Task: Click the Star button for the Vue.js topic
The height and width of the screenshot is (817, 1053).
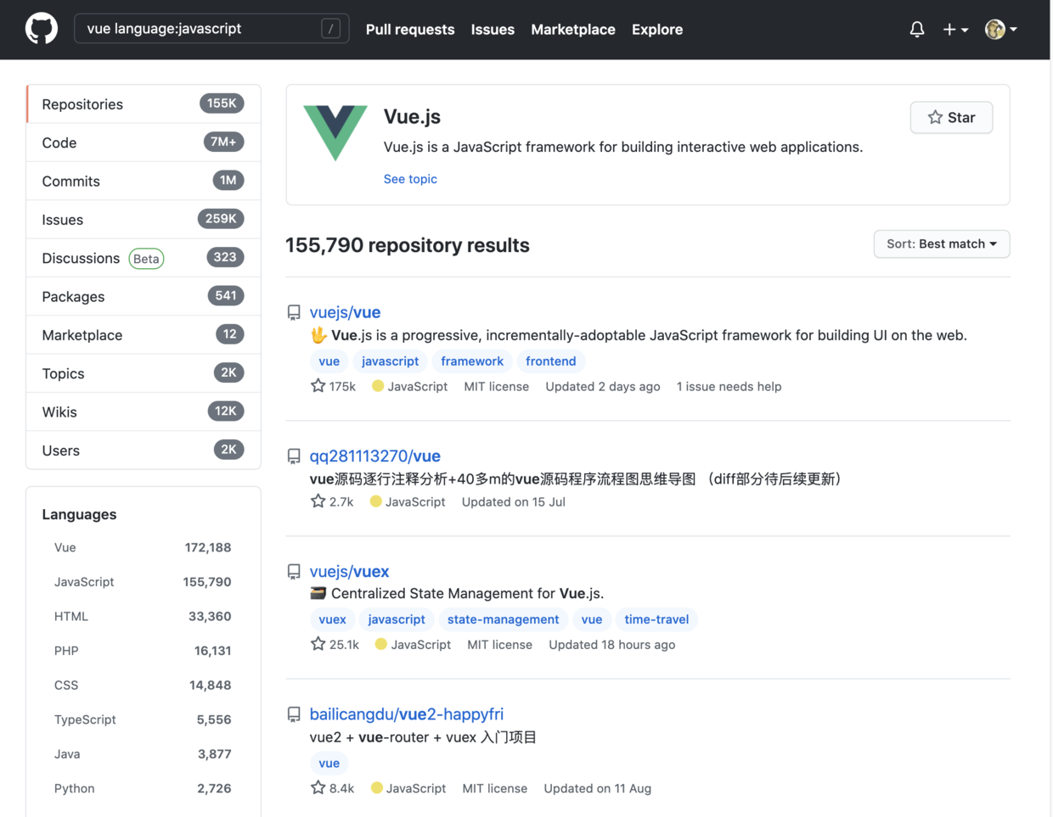Action: 951,117
